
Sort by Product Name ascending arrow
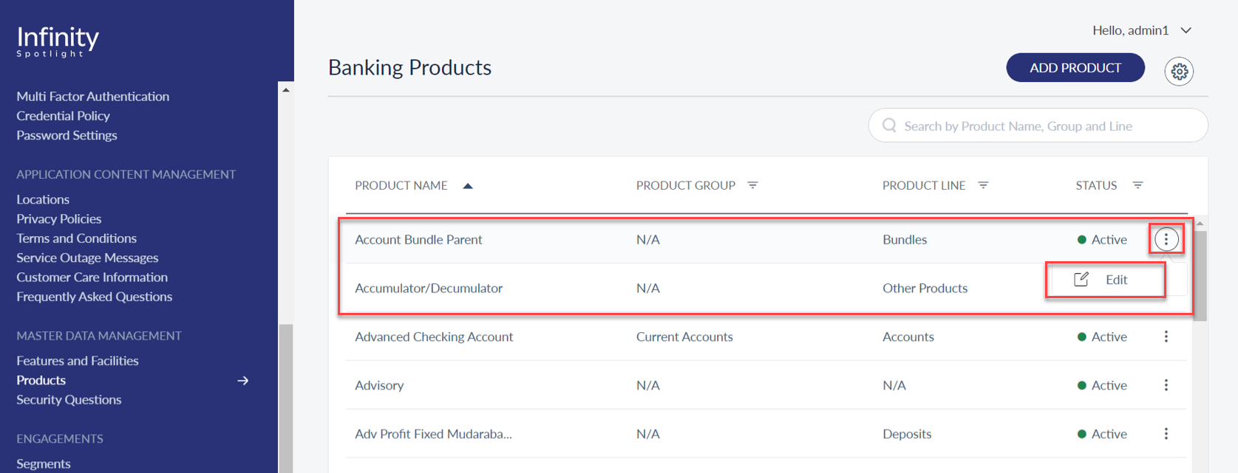click(468, 186)
